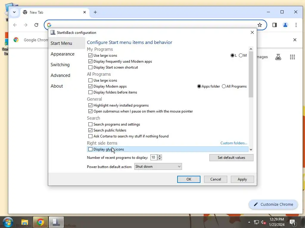Toggle Open submenus on mouse pause

[x=90, y=111]
